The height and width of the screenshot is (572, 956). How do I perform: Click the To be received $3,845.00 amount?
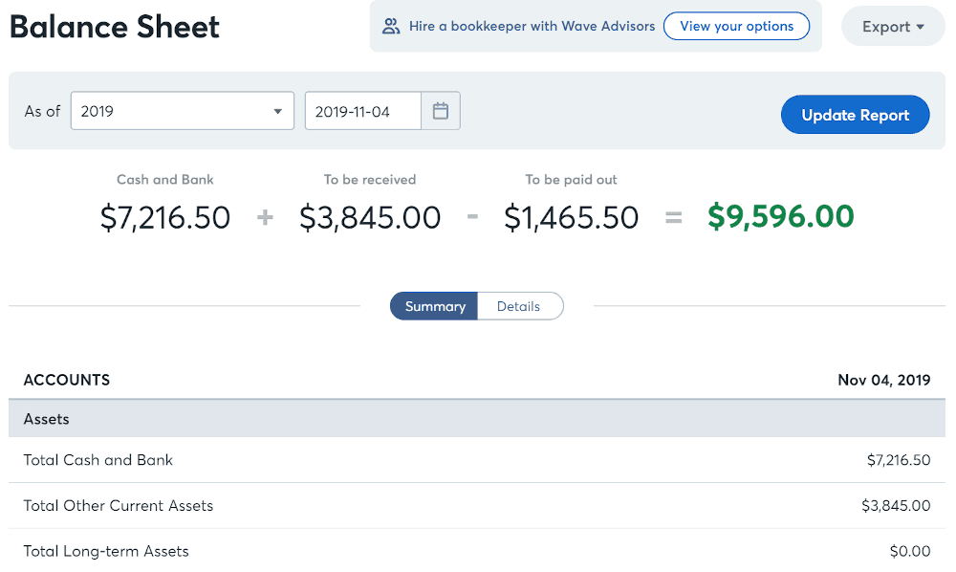tap(370, 218)
